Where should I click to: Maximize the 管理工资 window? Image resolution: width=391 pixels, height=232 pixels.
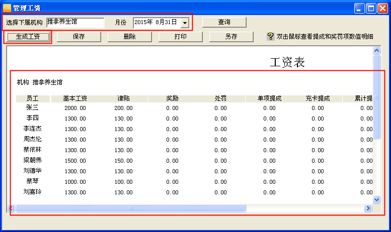[x=371, y=9]
